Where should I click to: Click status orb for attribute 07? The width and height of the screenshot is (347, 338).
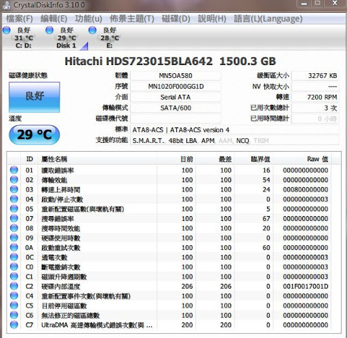point(14,218)
